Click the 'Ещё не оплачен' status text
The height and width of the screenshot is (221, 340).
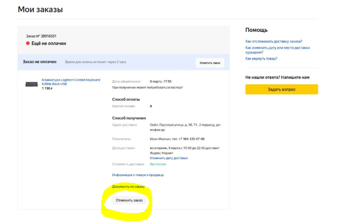[x=48, y=44]
